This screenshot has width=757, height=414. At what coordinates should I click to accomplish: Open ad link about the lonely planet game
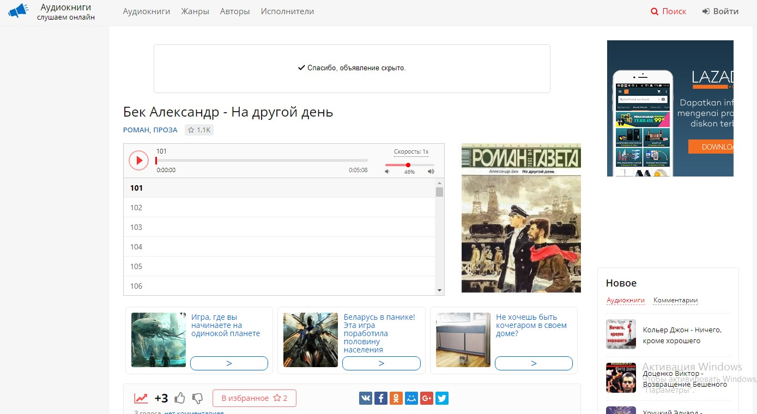click(x=226, y=325)
